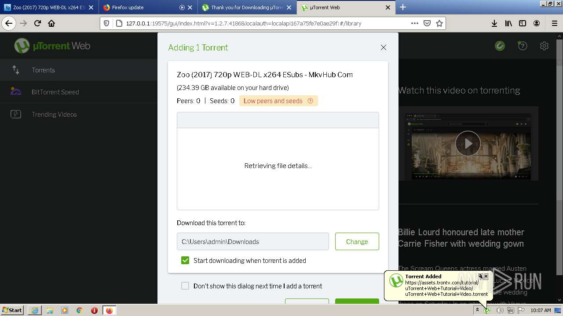Open the network icon in the tray
563x316 pixels.
[x=511, y=310]
